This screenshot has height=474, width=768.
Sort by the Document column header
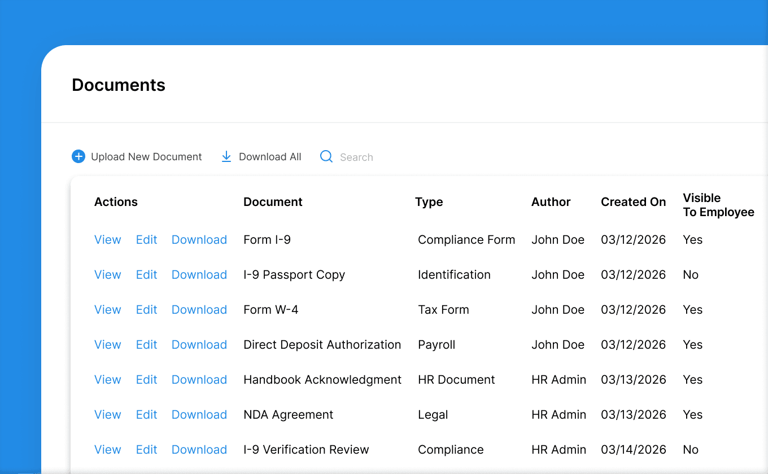pos(273,201)
